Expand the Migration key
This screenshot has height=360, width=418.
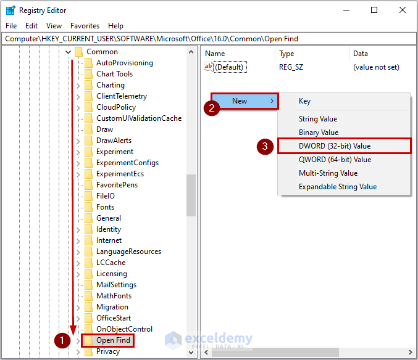78,308
